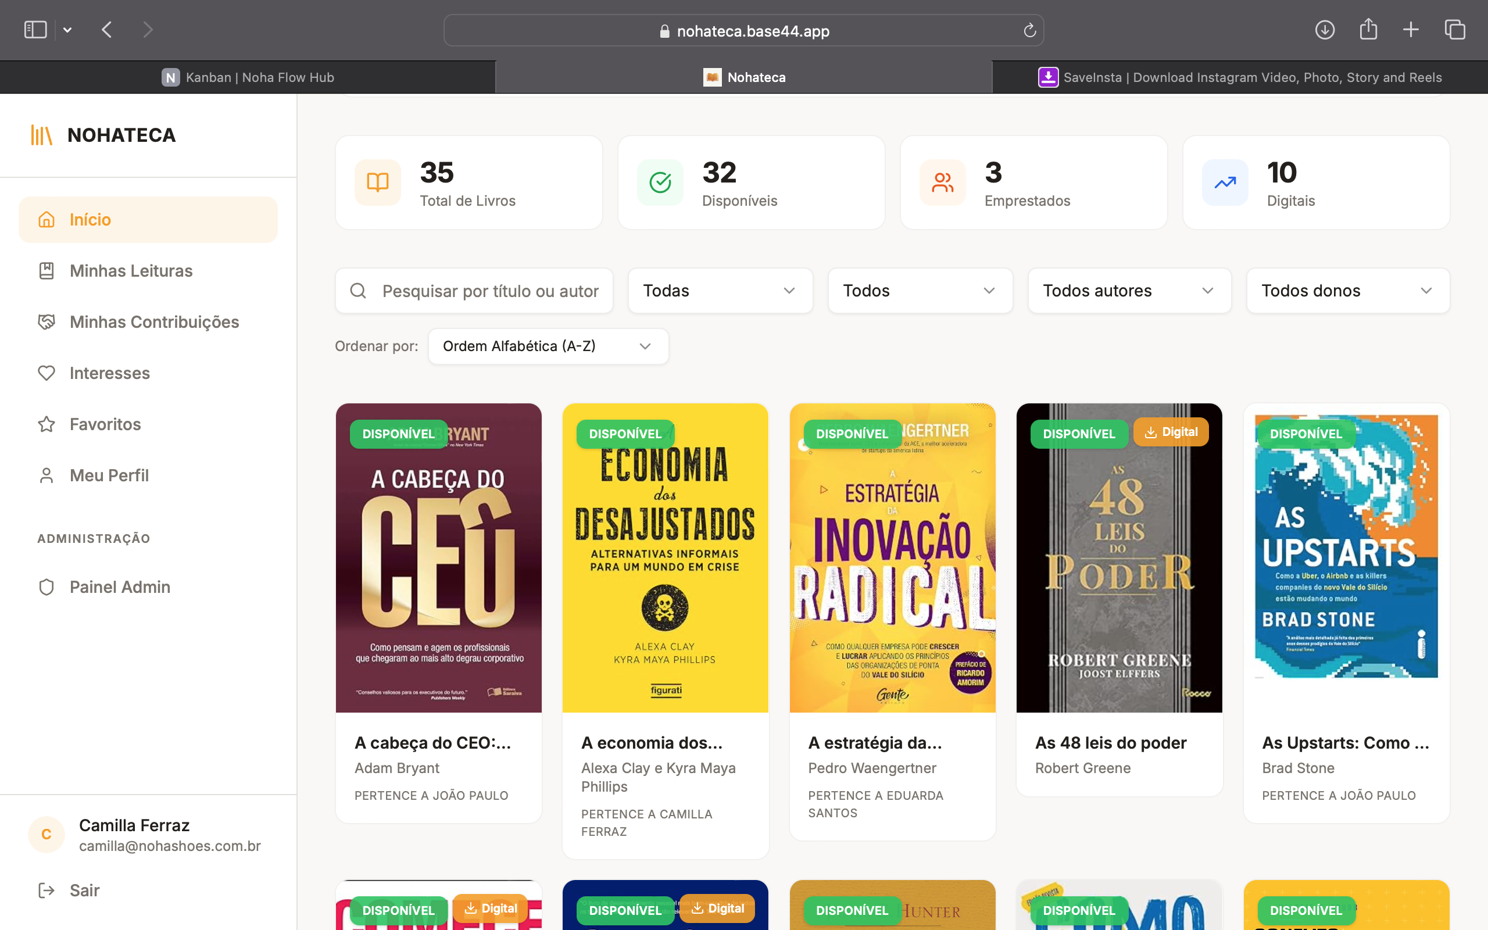Click the Nohateca library logo icon
The image size is (1488, 930).
[41, 135]
